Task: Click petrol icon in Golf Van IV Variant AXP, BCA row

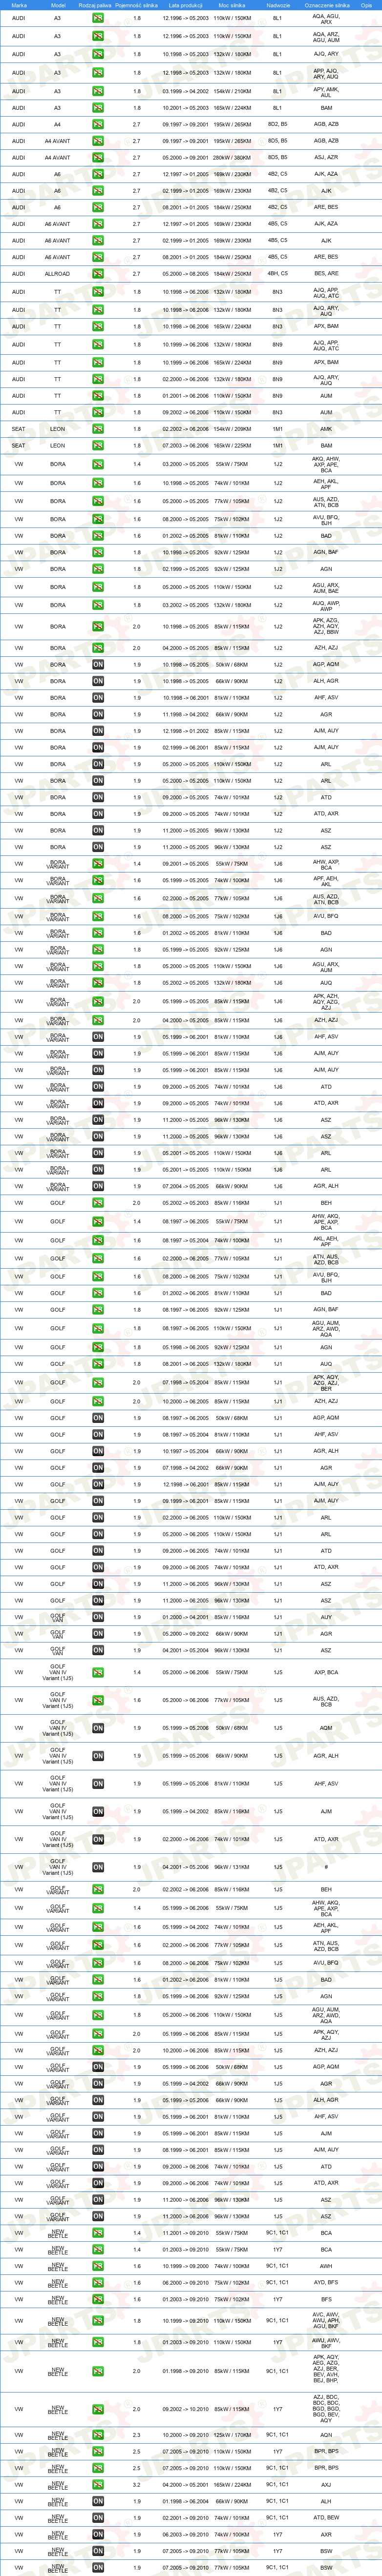Action: tap(98, 1672)
